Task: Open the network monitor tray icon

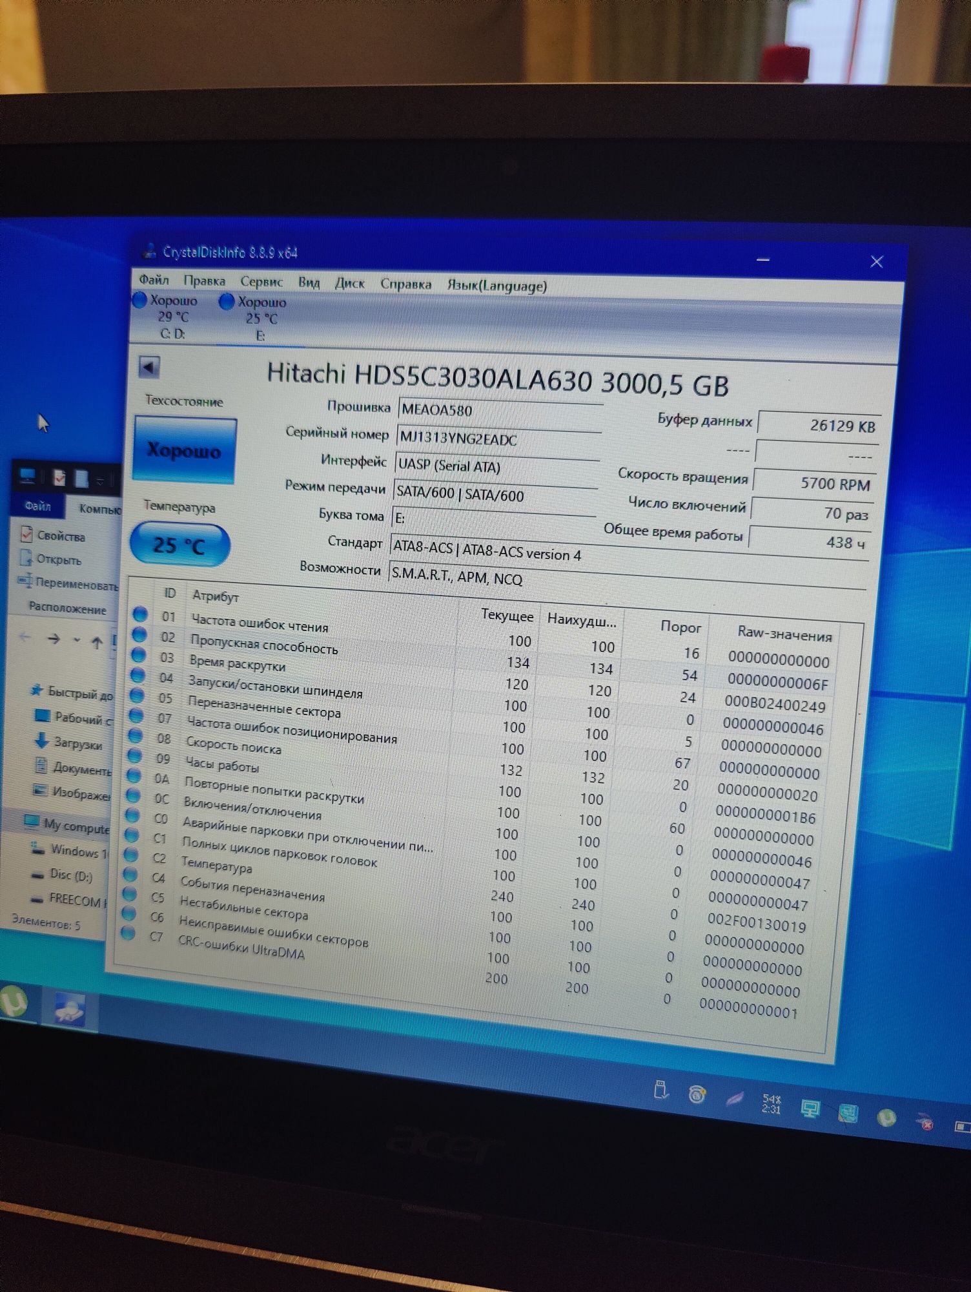Action: pyautogui.click(x=810, y=1109)
